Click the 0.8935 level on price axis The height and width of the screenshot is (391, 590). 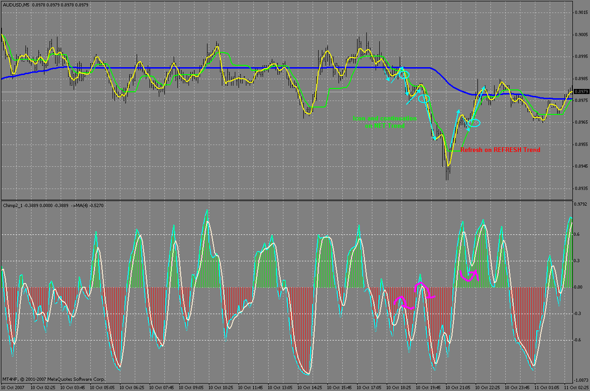(581, 189)
